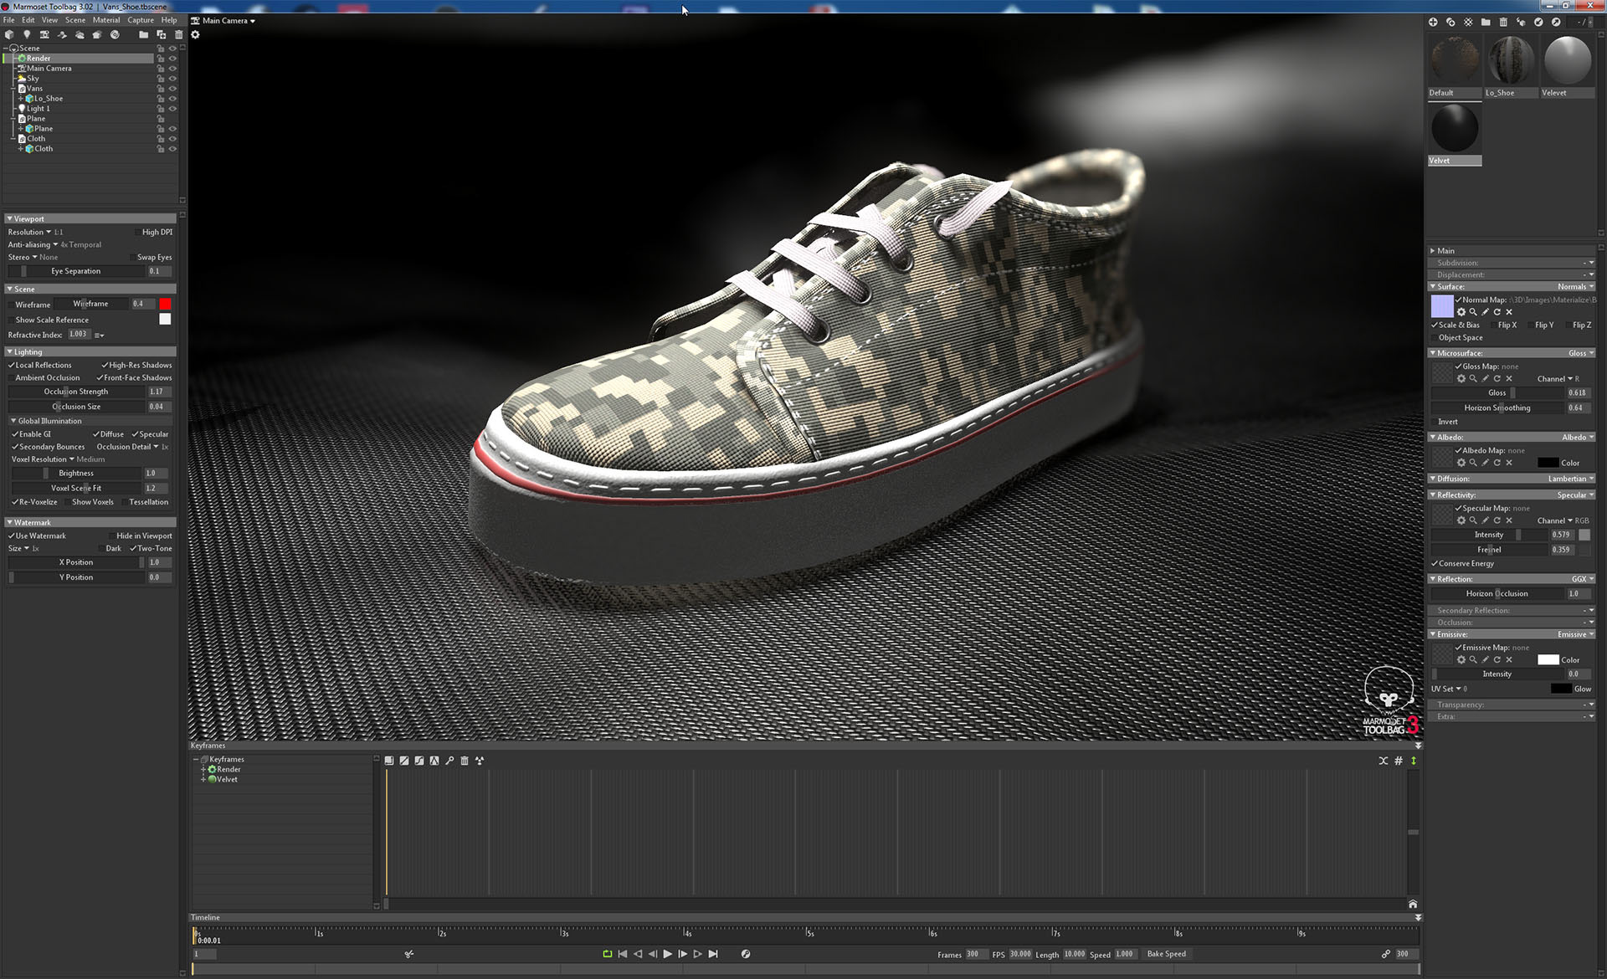Hide the Sky object with eye icon
Viewport: 1607px width, 979px height.
pyautogui.click(x=172, y=79)
